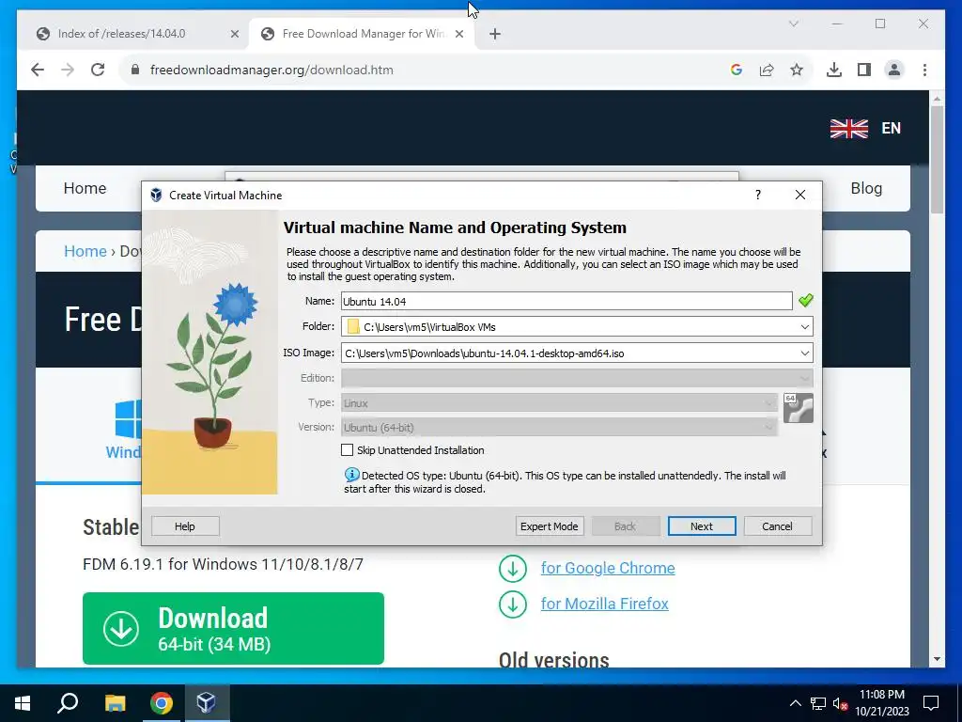Toggle Chrome side panel icon
962x722 pixels.
[x=864, y=70]
